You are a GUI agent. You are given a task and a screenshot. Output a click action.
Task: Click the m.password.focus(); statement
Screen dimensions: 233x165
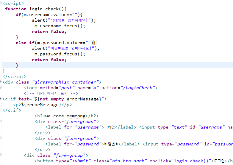(x=60, y=54)
